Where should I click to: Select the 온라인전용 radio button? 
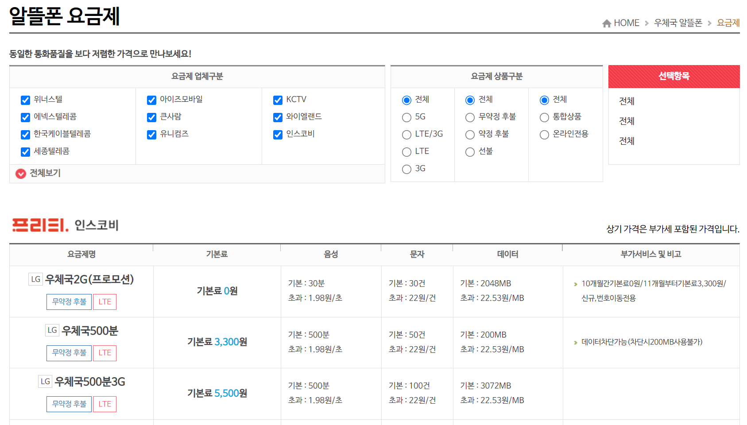pyautogui.click(x=544, y=134)
